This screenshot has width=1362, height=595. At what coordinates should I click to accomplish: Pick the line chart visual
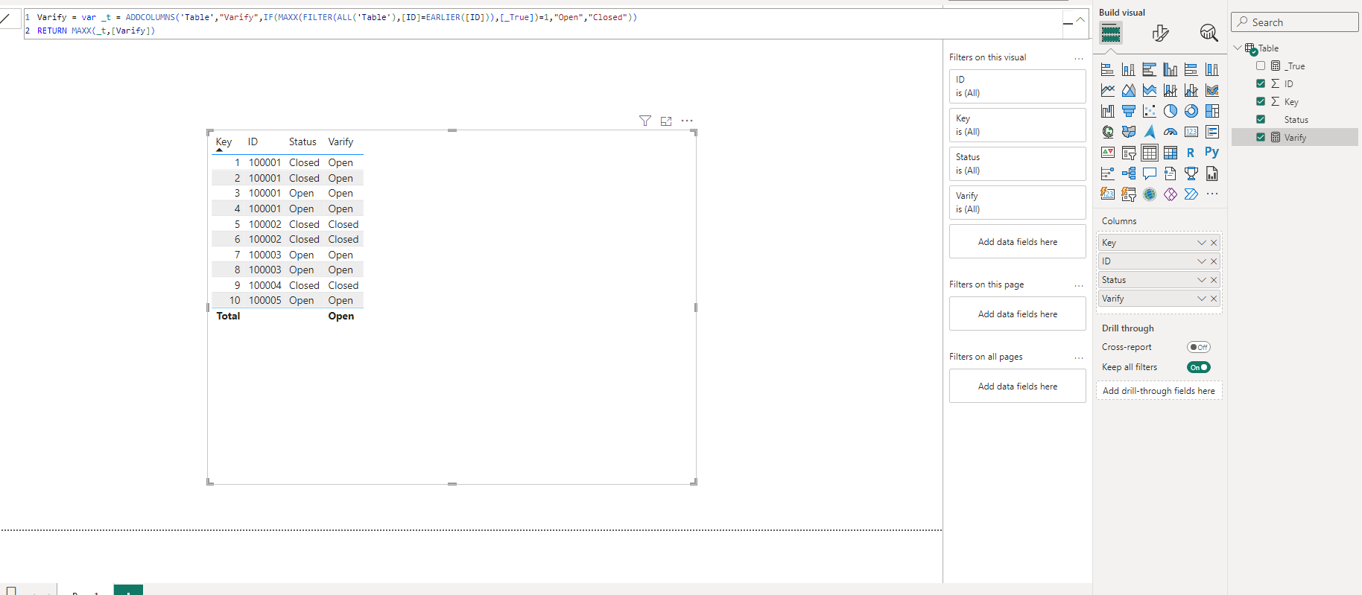point(1108,90)
